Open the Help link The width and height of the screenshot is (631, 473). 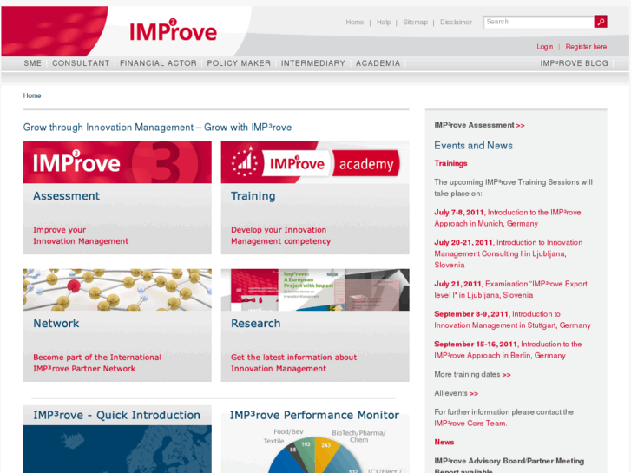tap(384, 23)
